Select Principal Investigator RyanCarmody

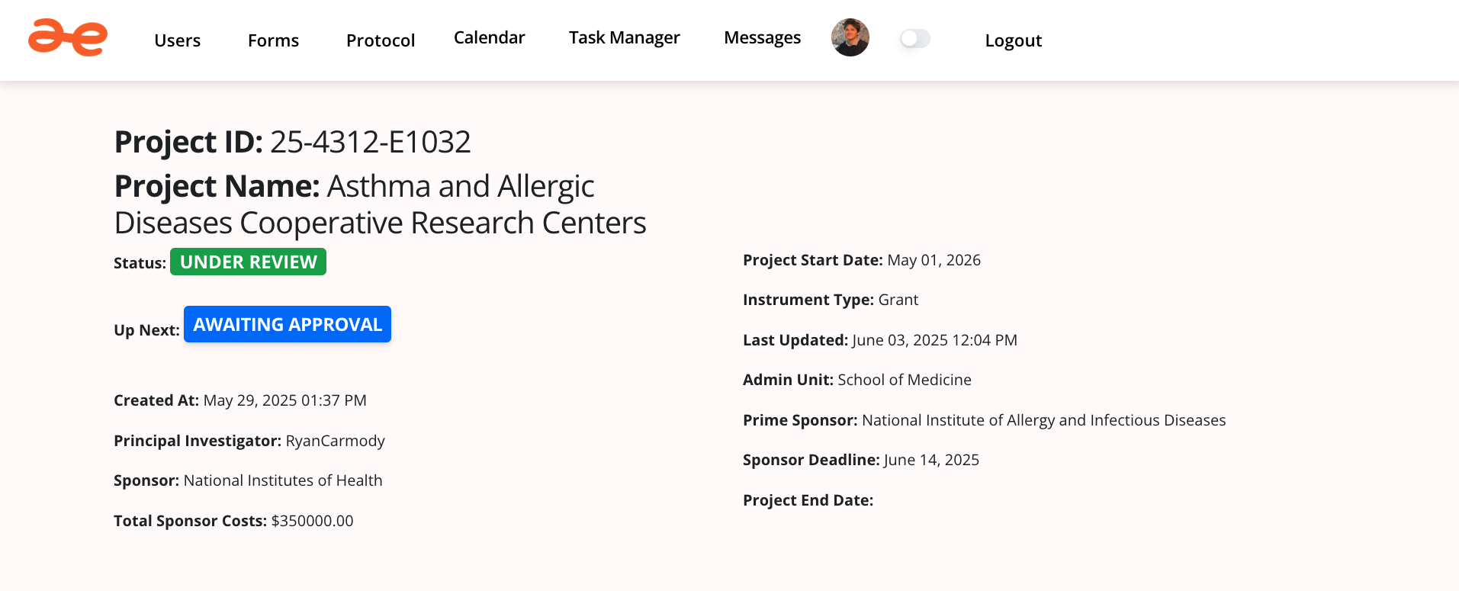335,441
